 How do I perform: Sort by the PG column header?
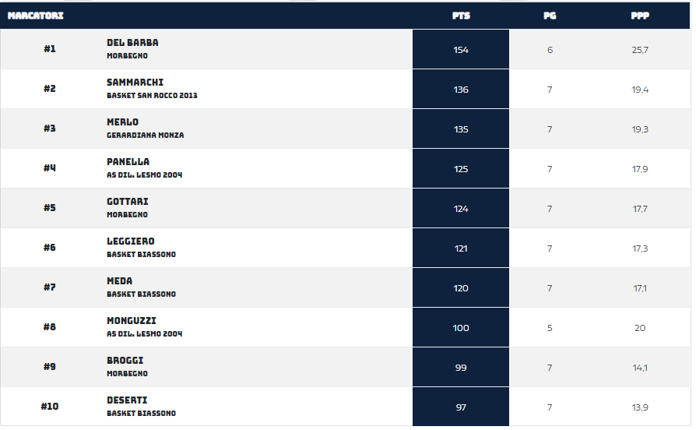point(550,16)
